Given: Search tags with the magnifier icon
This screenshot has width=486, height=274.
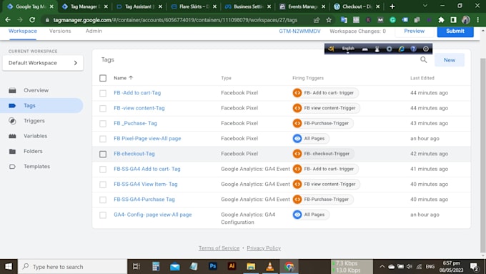Looking at the screenshot, I should (x=423, y=60).
